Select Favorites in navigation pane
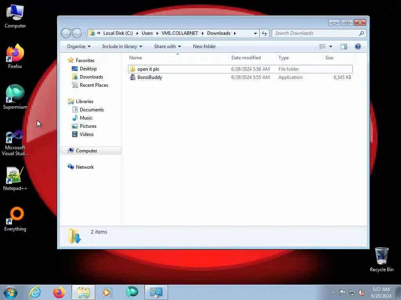 pyautogui.click(x=85, y=61)
